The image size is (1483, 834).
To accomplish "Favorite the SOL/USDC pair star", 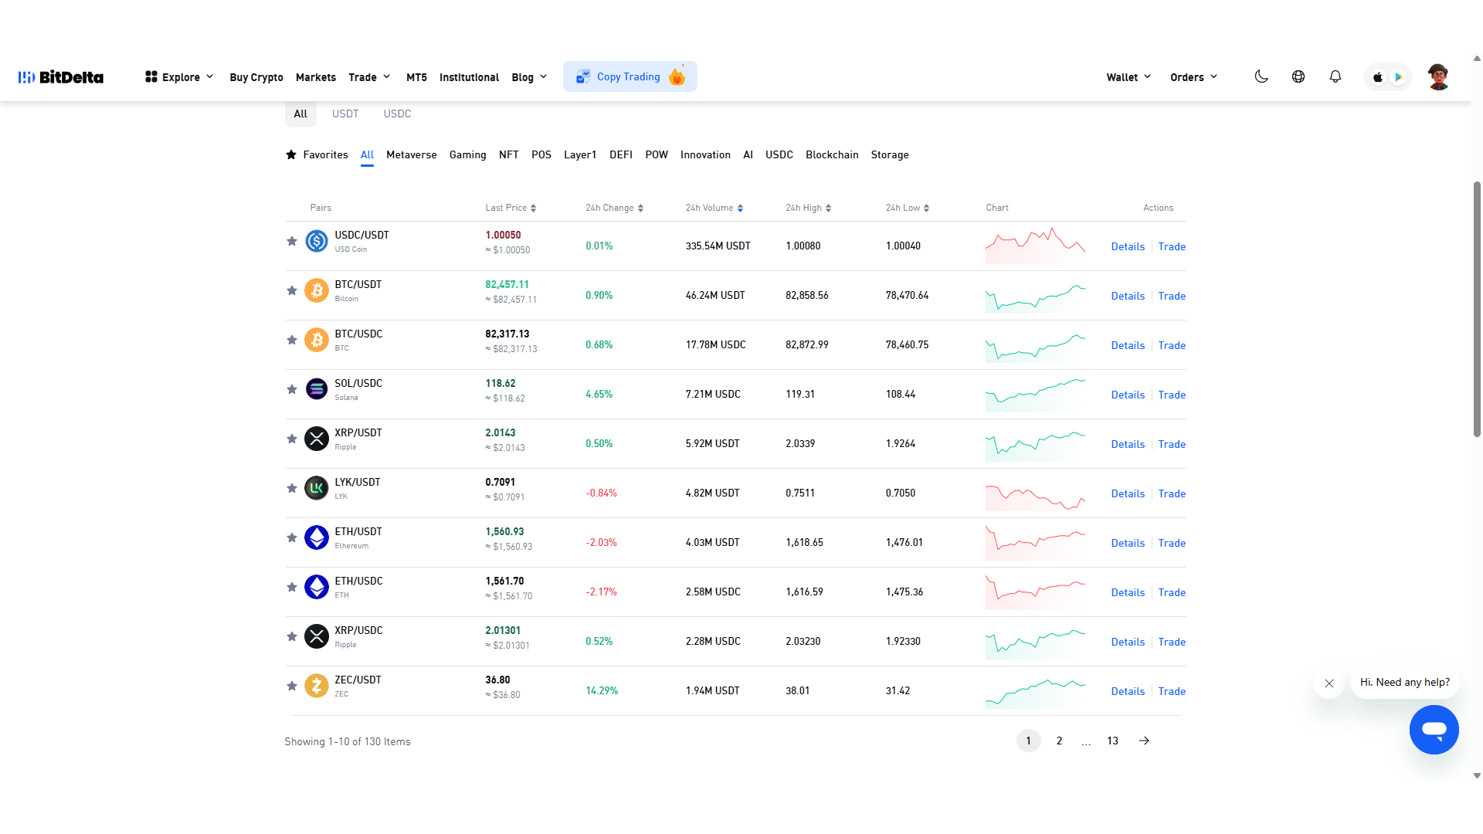I will click(x=292, y=389).
